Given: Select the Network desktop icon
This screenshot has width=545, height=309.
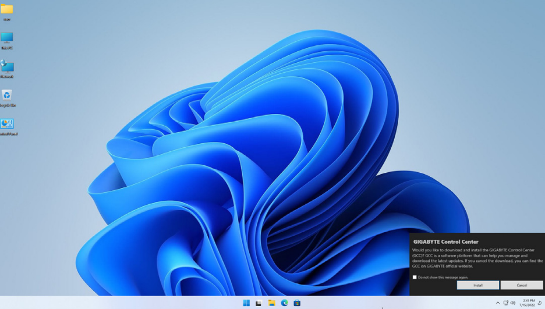Looking at the screenshot, I should coord(7,67).
